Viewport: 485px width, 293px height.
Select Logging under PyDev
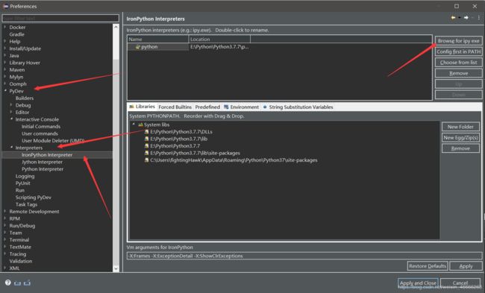tap(25, 176)
